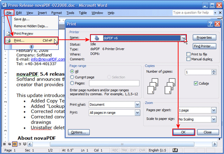
Task: Open the Pages per sheet dropdown
Action: [x=214, y=110]
